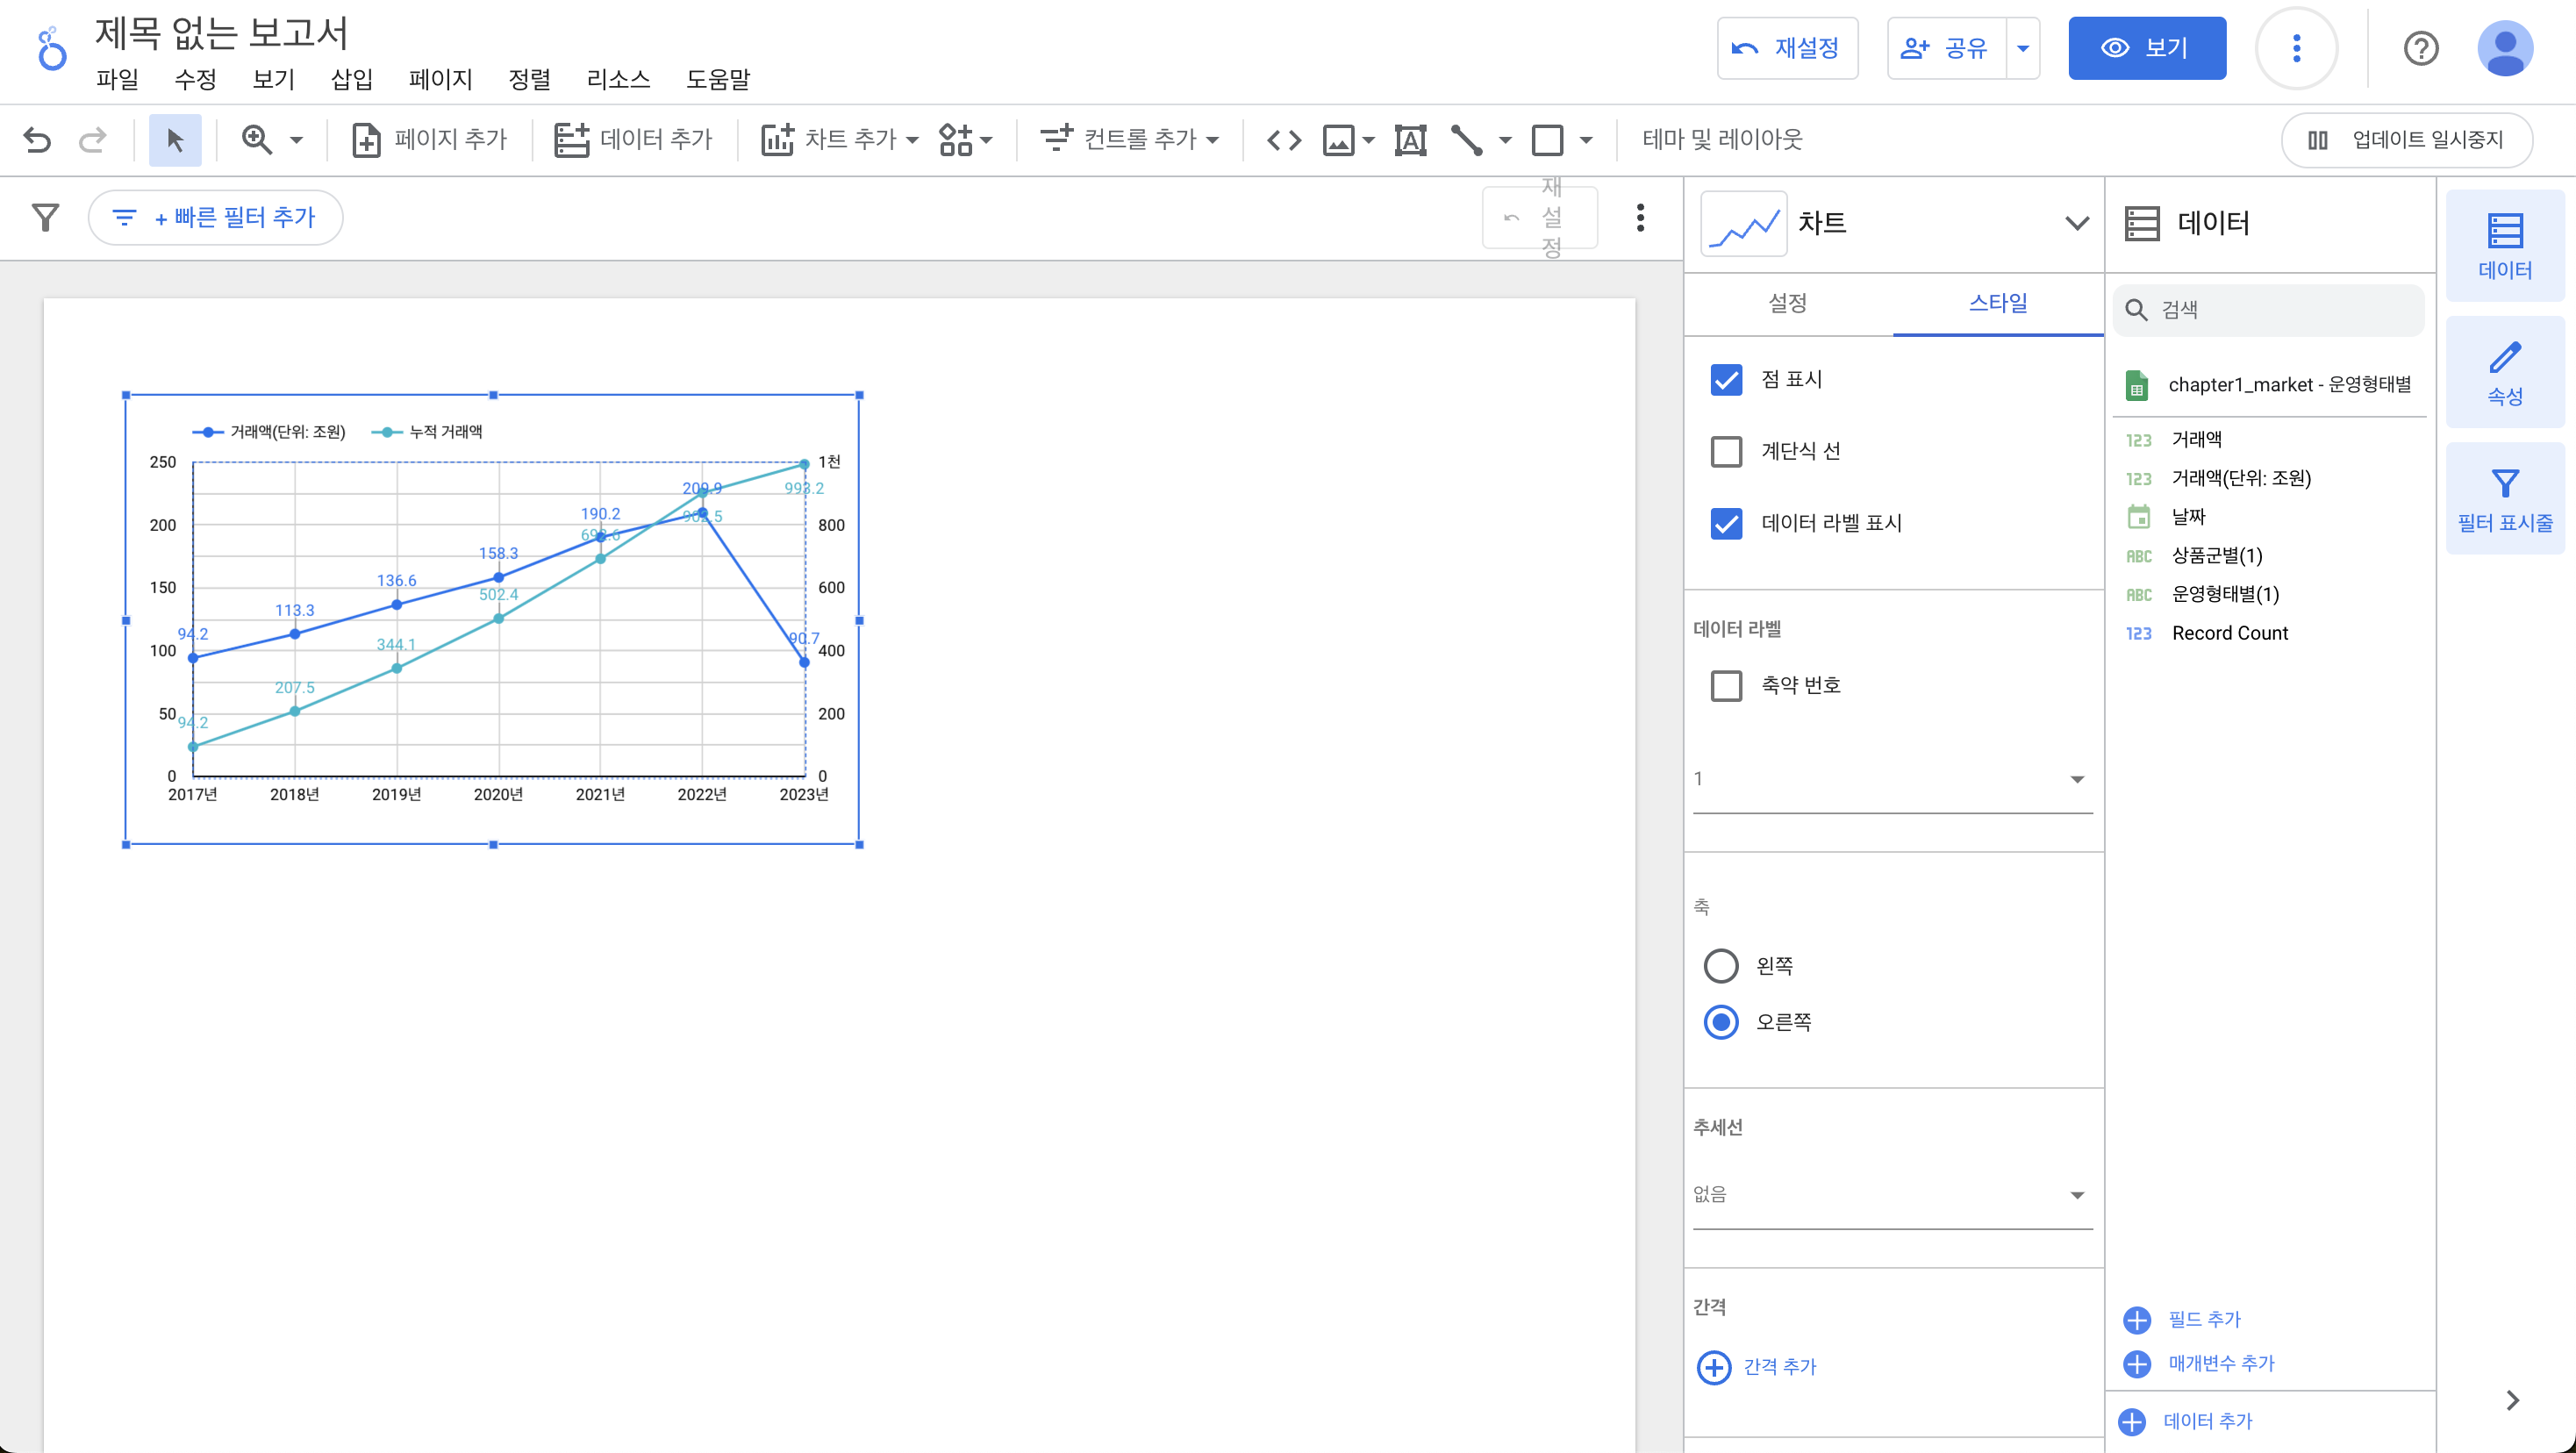Viewport: 2576px width, 1453px height.
Task: Select the arrow selection mode tool
Action: (175, 140)
